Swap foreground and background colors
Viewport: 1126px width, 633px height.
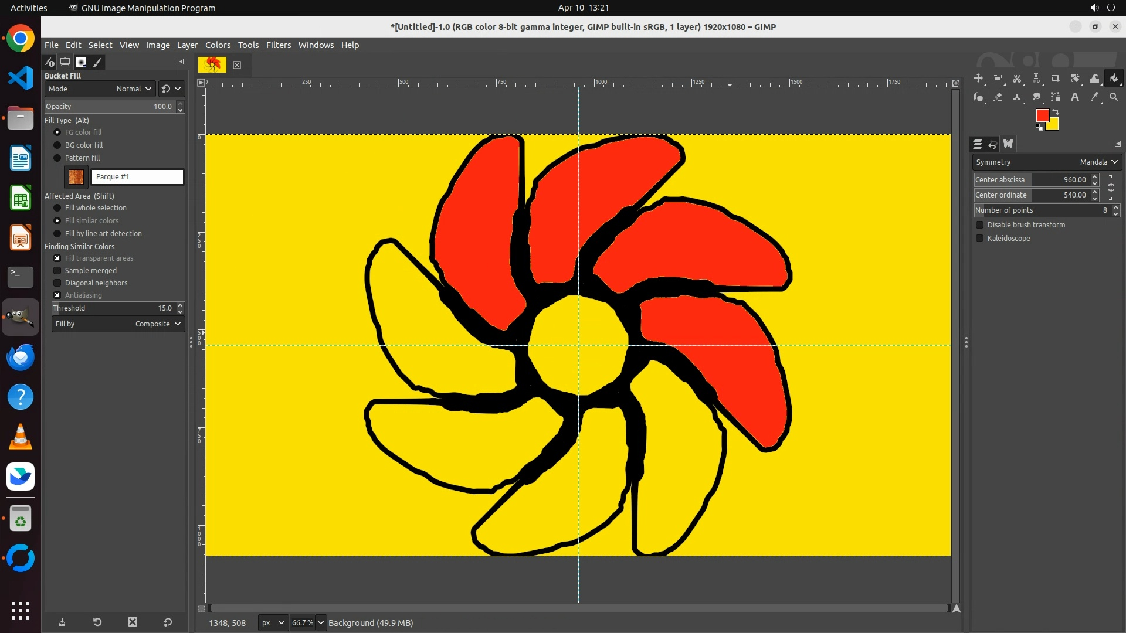click(x=1056, y=111)
